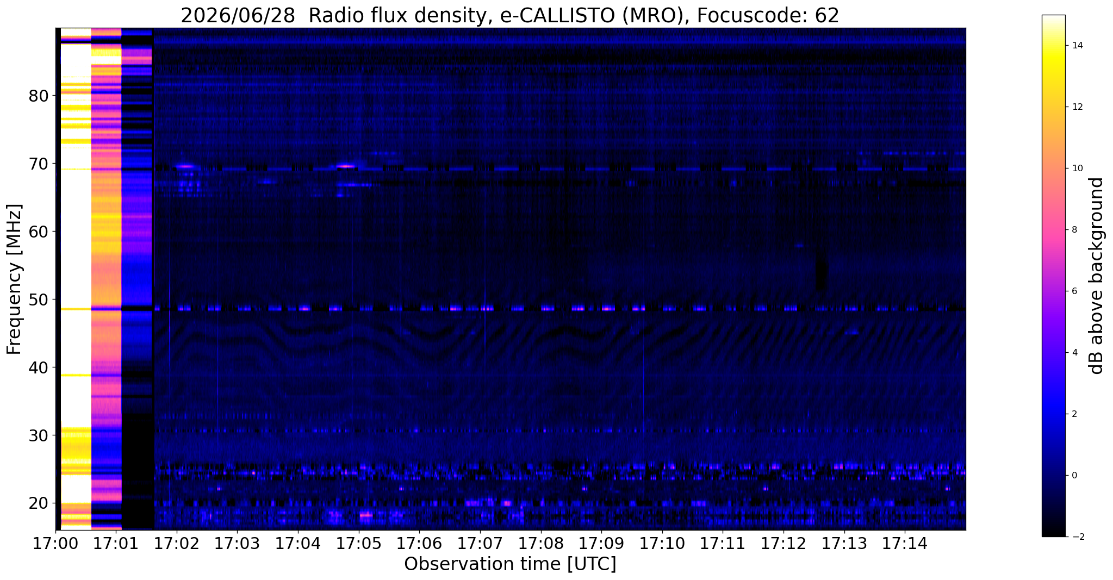Click the 'dB above background' colorbar label
1113x580 pixels.
click(1097, 276)
